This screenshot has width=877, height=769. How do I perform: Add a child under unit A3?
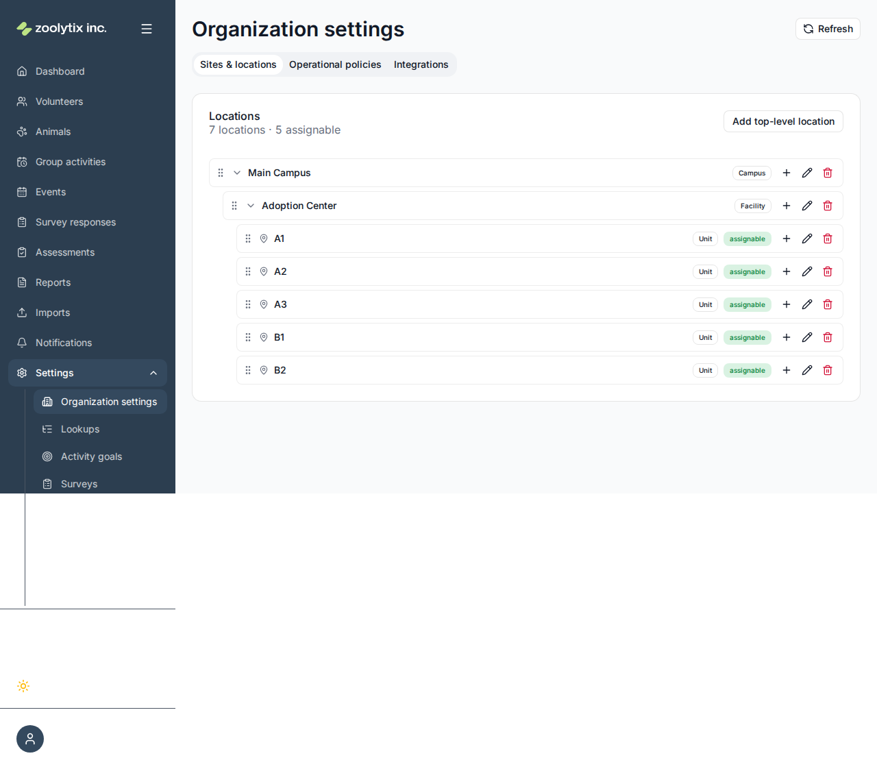(787, 304)
